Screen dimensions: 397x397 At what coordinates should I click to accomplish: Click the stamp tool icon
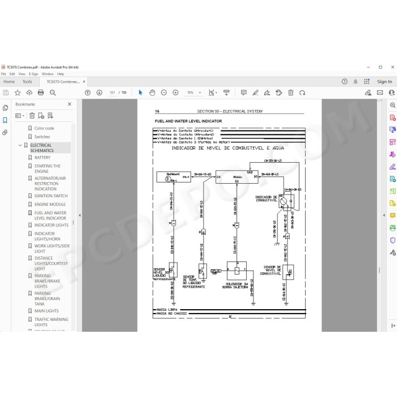[279, 92]
